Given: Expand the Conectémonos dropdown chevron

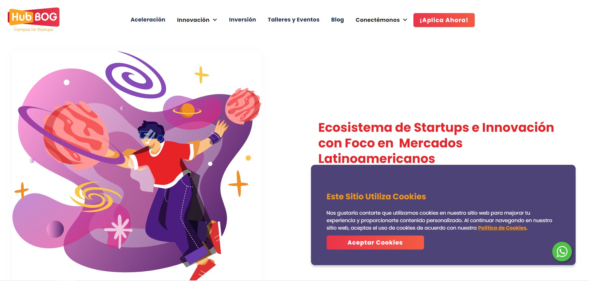Looking at the screenshot, I should (405, 20).
